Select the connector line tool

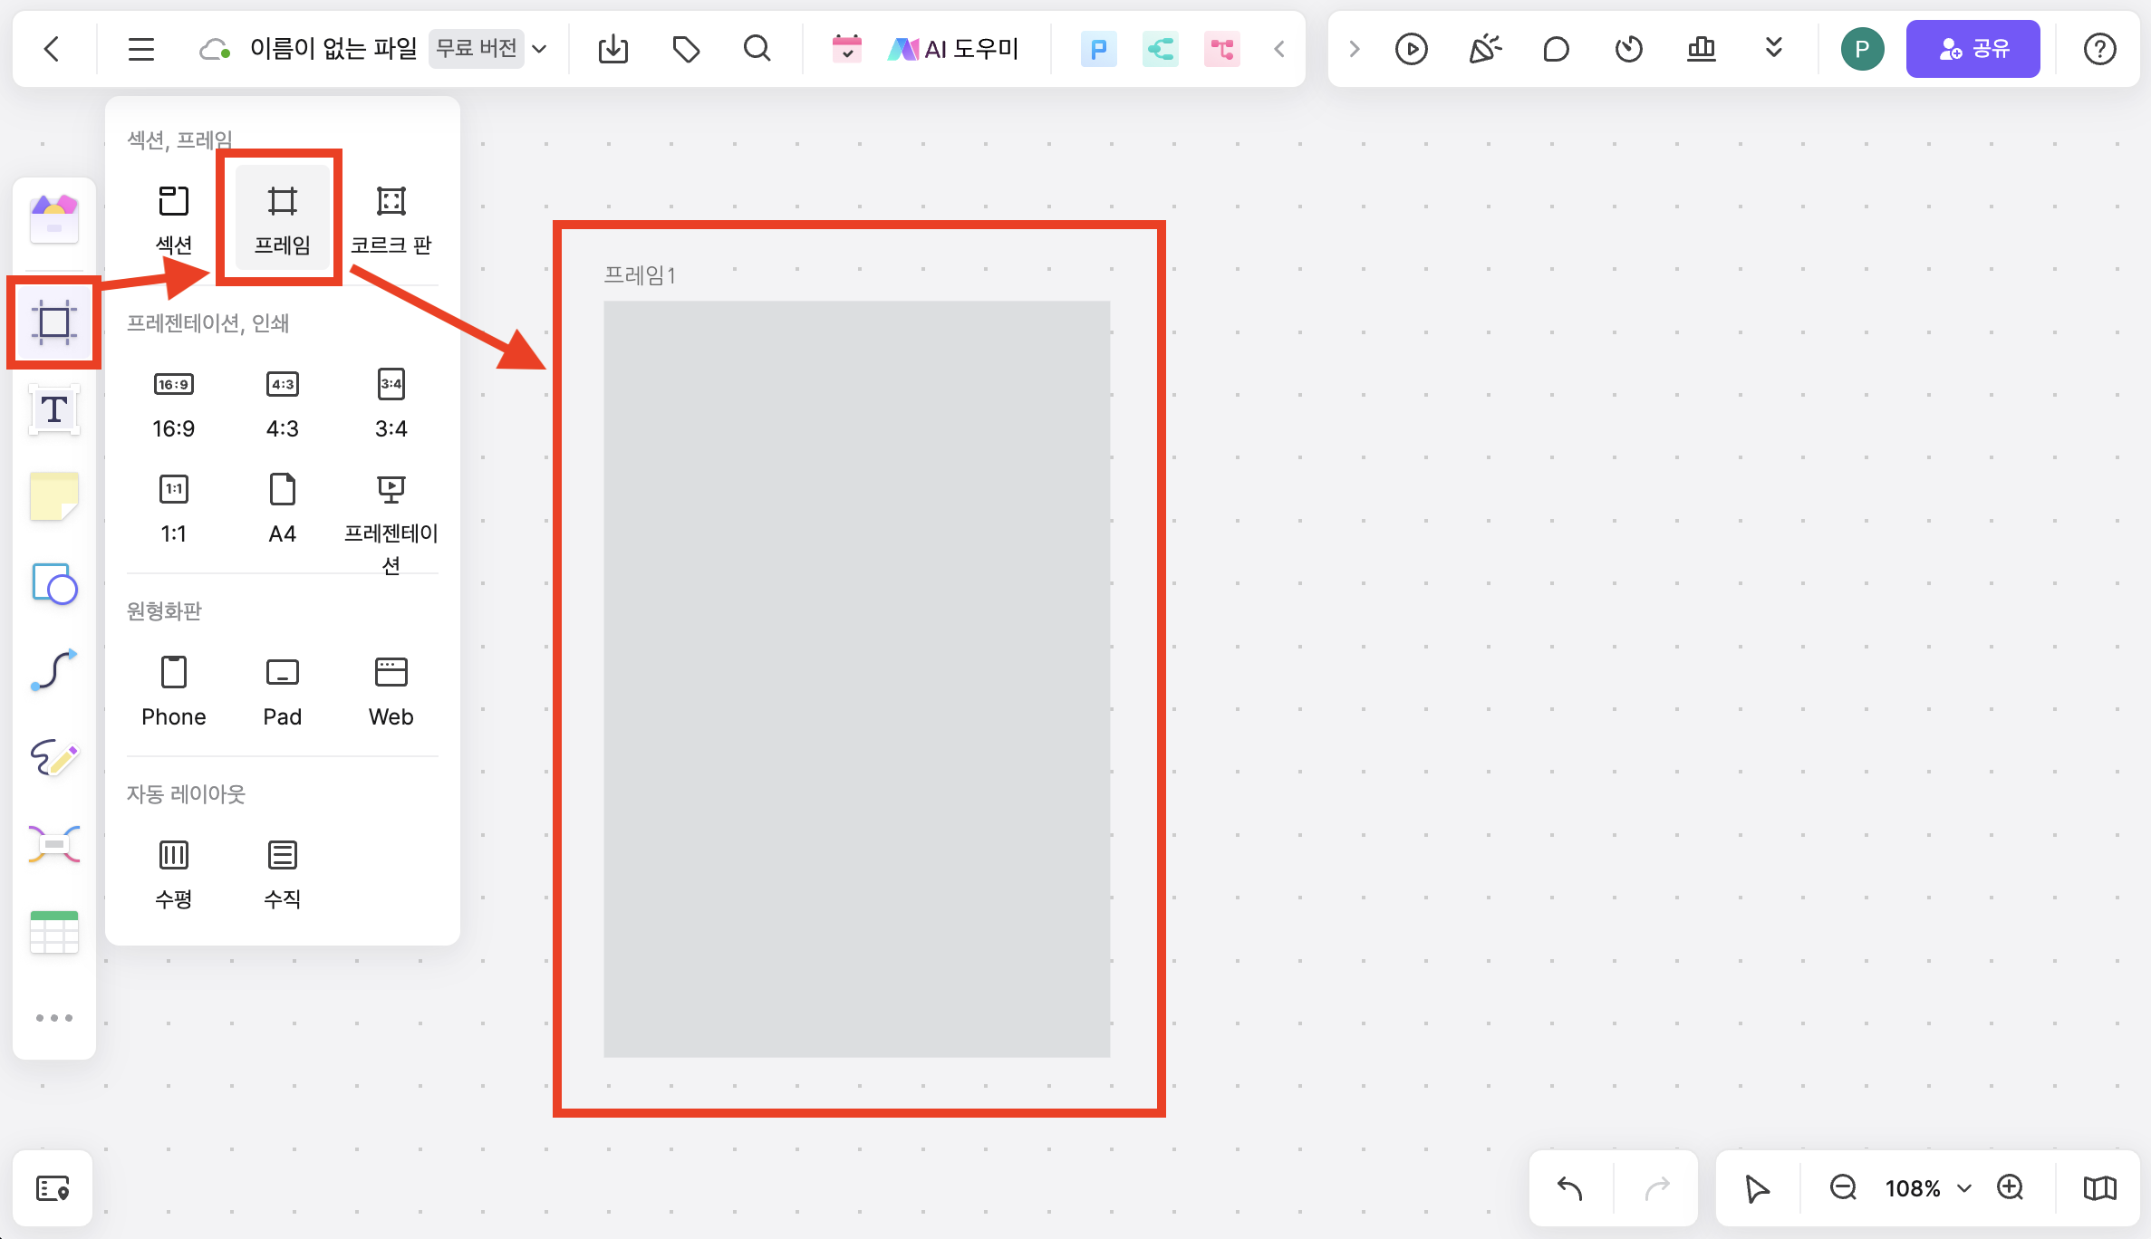click(x=54, y=670)
